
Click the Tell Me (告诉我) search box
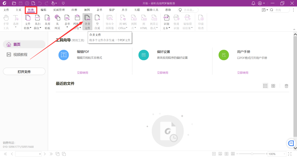tap(188, 10)
